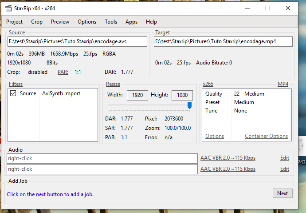Select the Quality 22 - Medium row
The image size is (306, 213).
247,94
